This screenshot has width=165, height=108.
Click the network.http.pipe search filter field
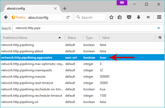click(x=88, y=28)
